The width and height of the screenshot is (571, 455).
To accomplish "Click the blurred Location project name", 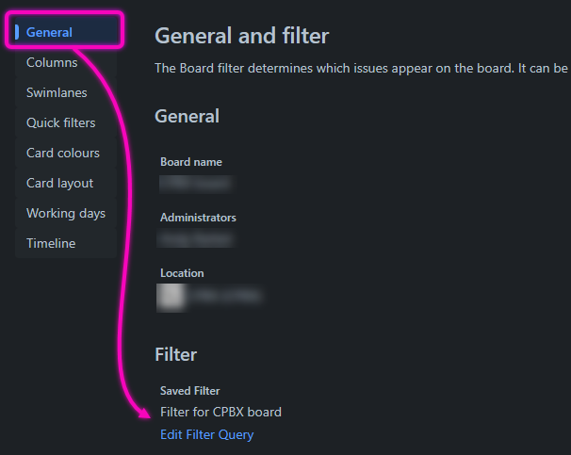I will pos(226,297).
